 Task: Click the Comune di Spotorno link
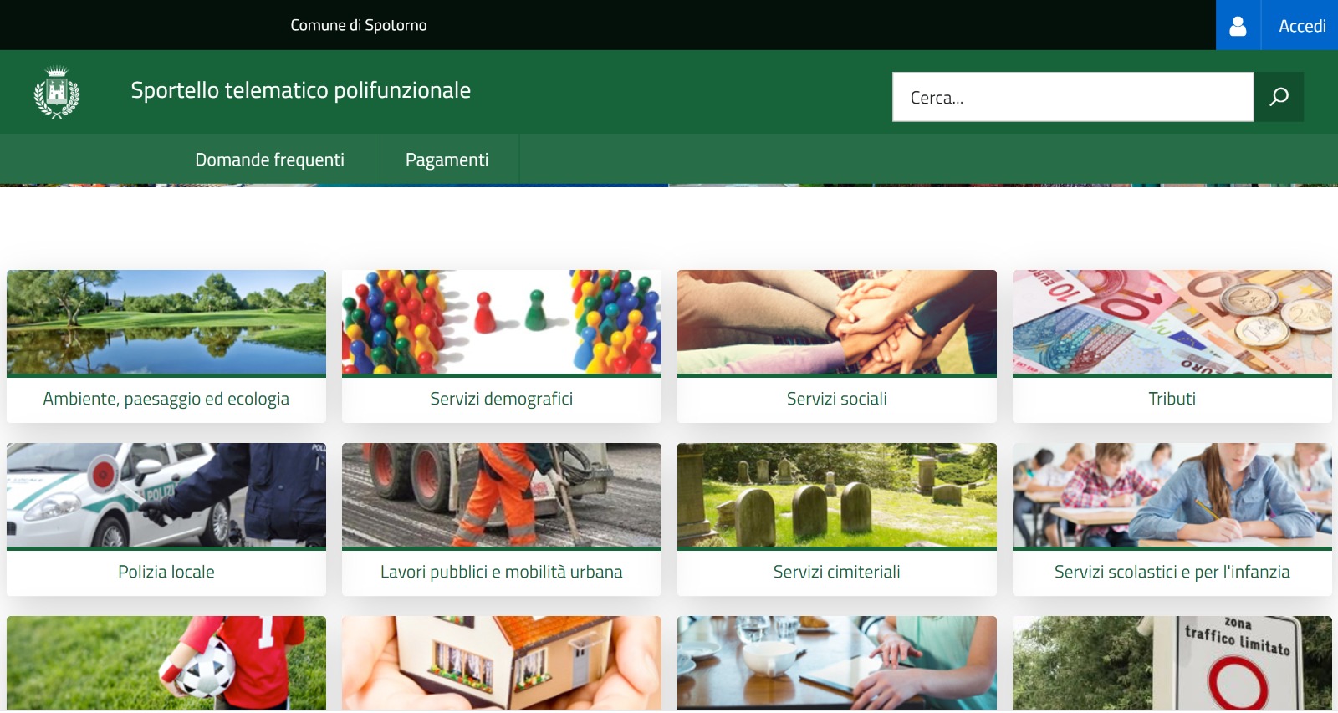click(x=359, y=25)
